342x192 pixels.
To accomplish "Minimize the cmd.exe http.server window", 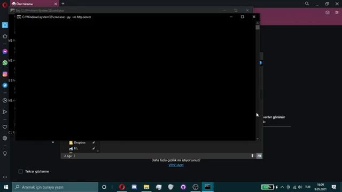I will [x=231, y=17].
